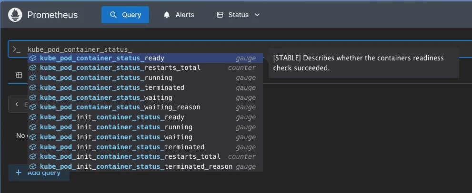This screenshot has height=193, width=472.
Task: Select kube_pod_container_status_restarts_total suggestion
Action: coord(145,68)
